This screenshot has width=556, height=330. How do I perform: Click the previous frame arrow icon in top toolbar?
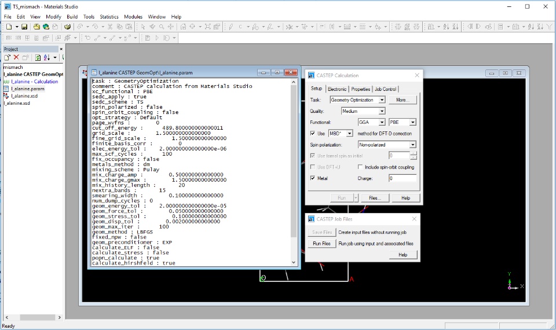[470, 27]
